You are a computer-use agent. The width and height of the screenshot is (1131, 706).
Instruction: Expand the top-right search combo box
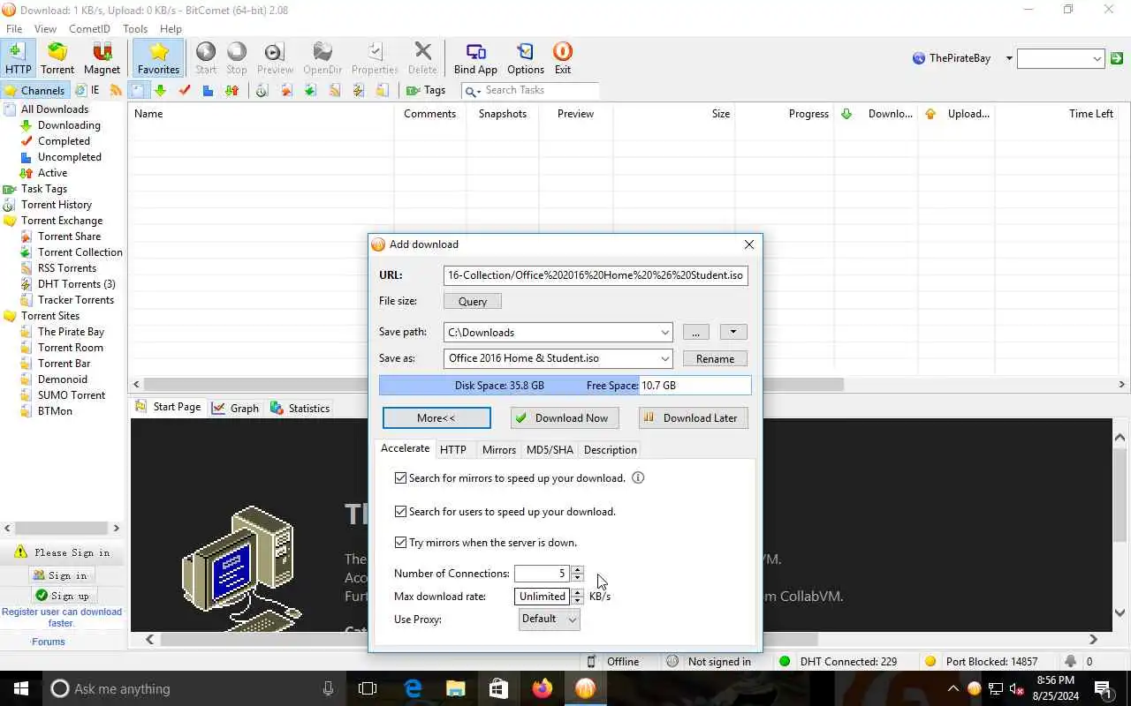(1097, 59)
